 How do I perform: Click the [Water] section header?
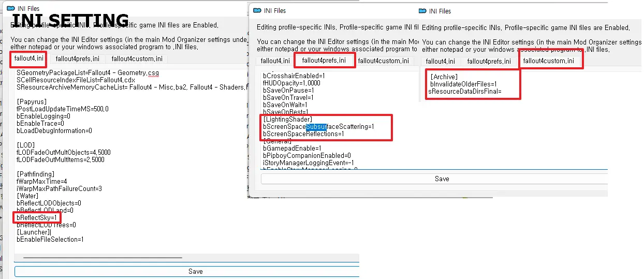(27, 196)
